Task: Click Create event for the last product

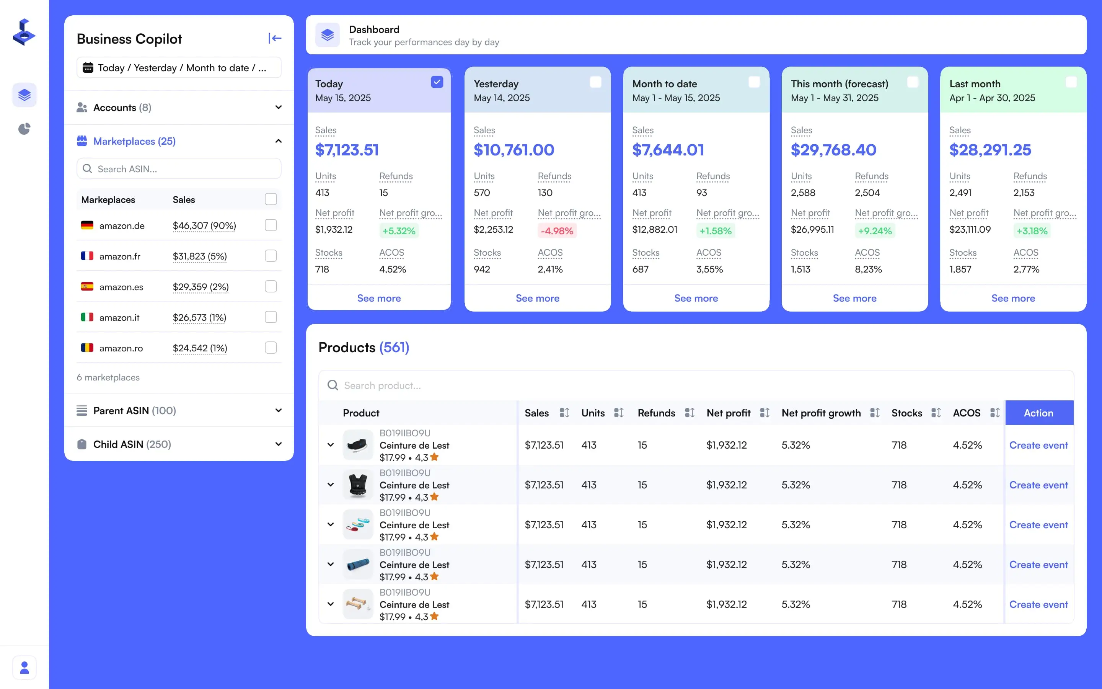Action: coord(1038,604)
